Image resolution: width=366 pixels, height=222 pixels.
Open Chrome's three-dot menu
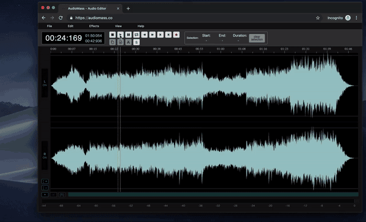click(356, 18)
